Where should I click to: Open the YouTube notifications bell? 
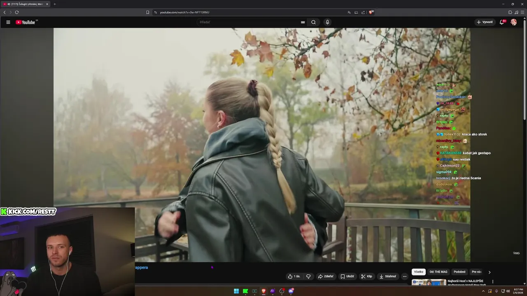point(502,22)
